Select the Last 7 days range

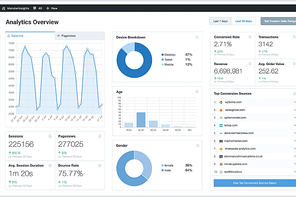click(220, 21)
